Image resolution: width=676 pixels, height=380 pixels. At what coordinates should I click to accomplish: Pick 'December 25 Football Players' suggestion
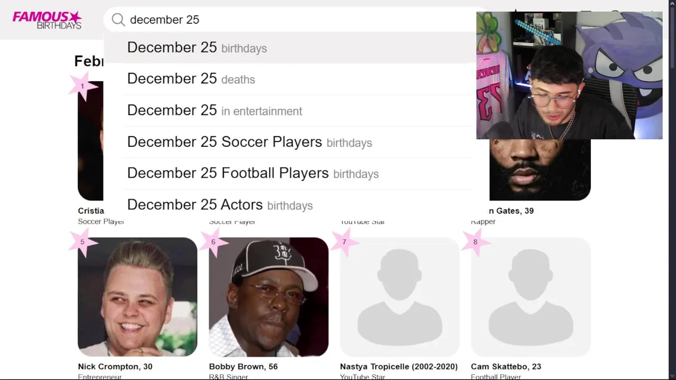point(252,173)
